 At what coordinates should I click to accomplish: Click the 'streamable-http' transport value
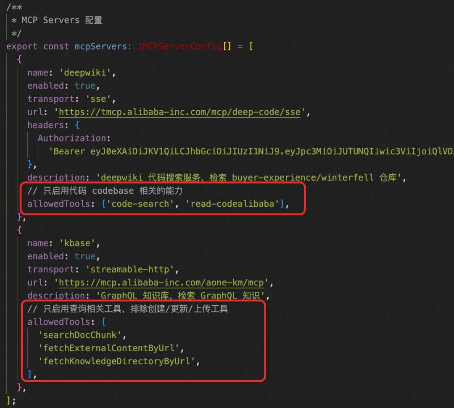[130, 269]
